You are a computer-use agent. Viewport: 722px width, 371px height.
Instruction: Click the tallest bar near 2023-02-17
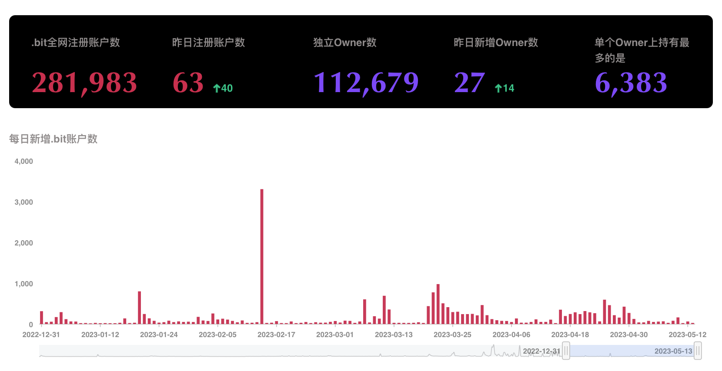point(262,256)
